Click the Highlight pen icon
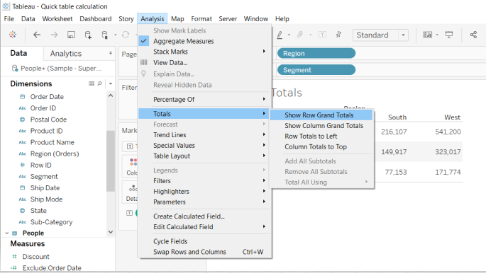This screenshot has width=486, height=273. pyautogui.click(x=280, y=35)
